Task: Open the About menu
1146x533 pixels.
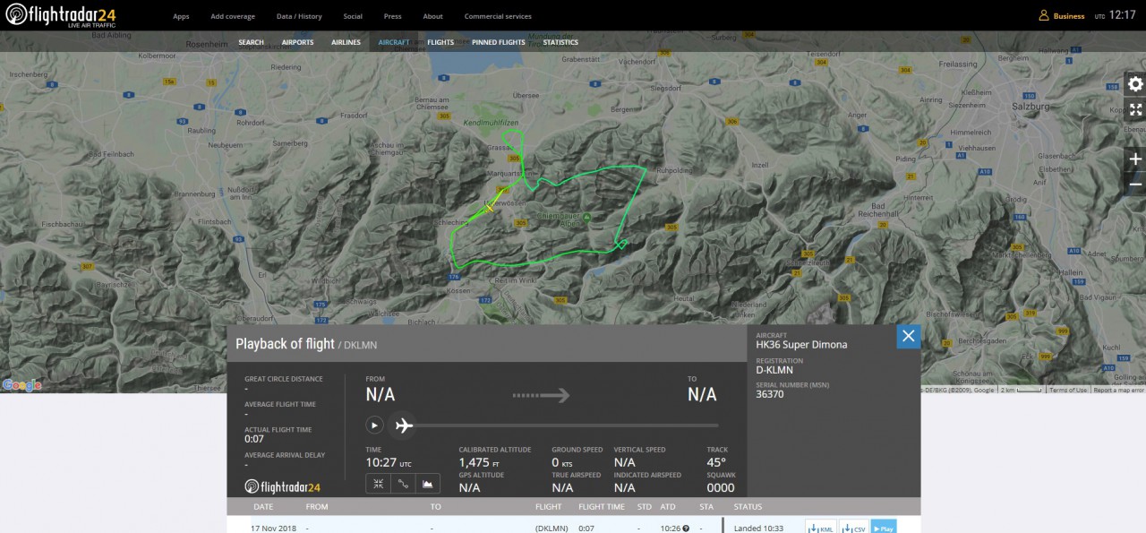Action: [432, 16]
